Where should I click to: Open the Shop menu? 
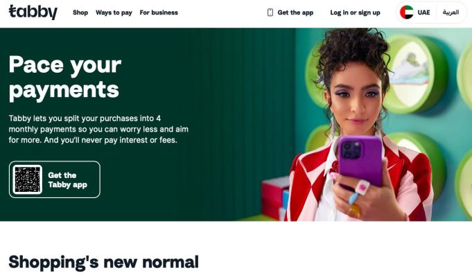[x=80, y=12]
